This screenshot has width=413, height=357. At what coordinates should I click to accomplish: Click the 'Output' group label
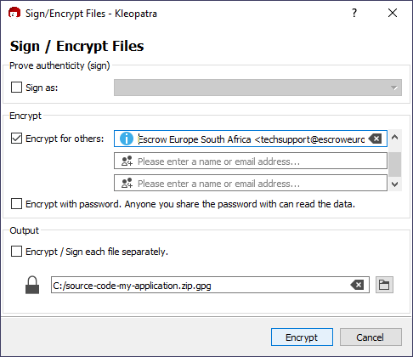click(x=24, y=230)
